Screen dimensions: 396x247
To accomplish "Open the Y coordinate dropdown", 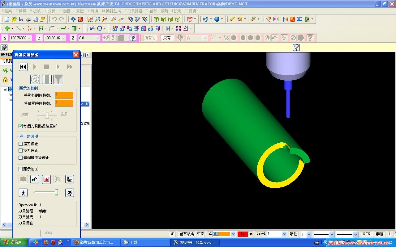I will point(63,38).
